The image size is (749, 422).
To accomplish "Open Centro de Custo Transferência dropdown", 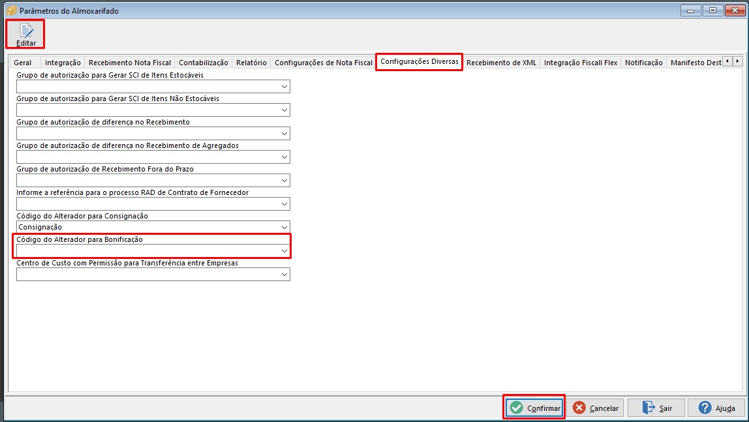I will 284,274.
